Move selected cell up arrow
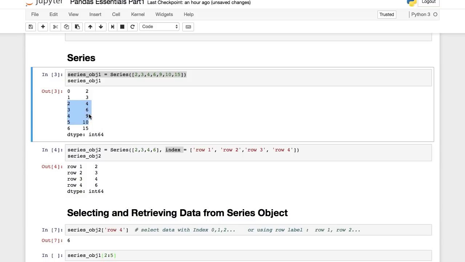 tap(90, 27)
